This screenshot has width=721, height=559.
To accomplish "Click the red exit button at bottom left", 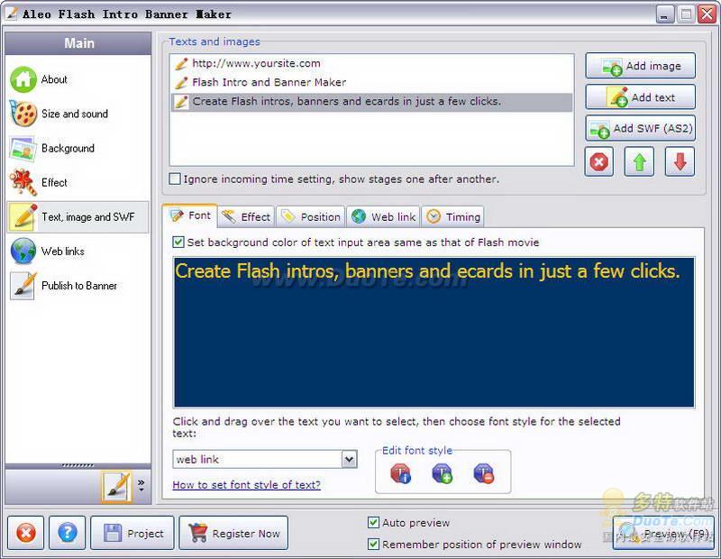I will (x=26, y=533).
